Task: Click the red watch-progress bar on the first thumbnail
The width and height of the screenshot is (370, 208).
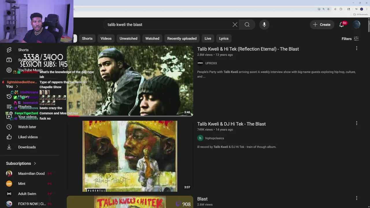Action: (73, 116)
